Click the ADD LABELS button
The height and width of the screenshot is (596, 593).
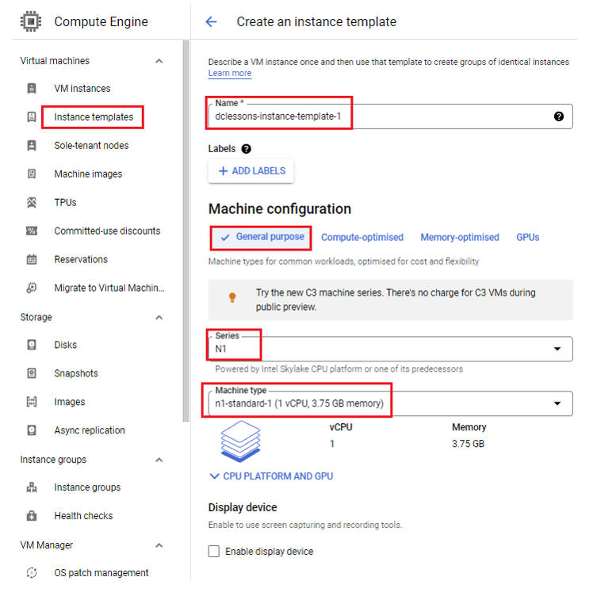(x=251, y=171)
